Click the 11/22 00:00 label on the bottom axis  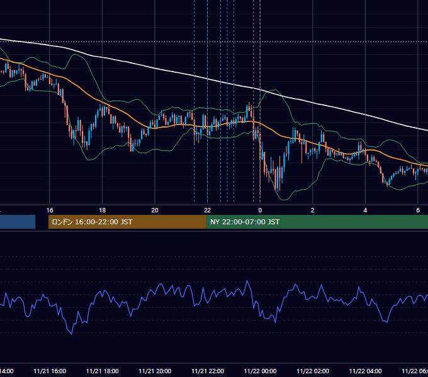point(260,371)
